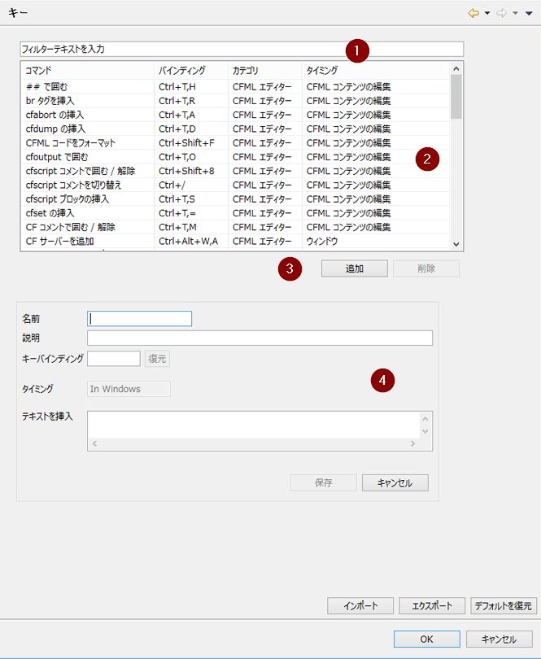Screen dimensions: 541x659
Task: Click the table scrollbar down arrow
Action: pos(456,244)
